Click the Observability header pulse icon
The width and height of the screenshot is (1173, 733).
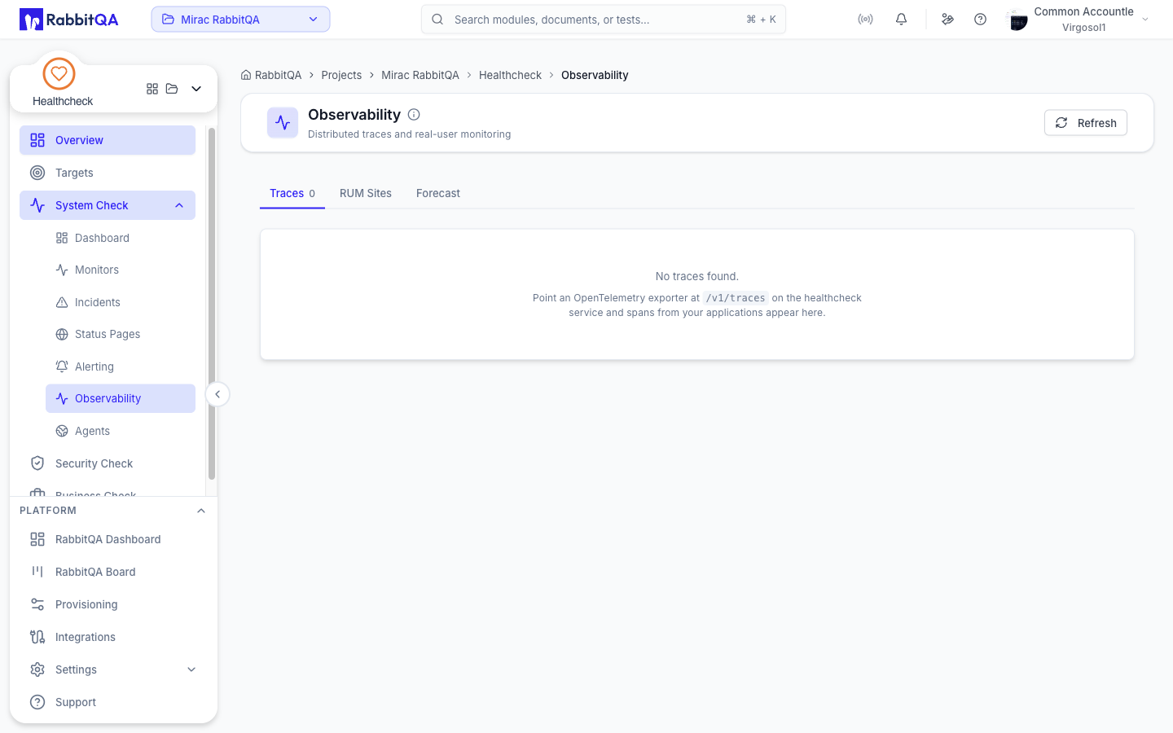tap(283, 123)
